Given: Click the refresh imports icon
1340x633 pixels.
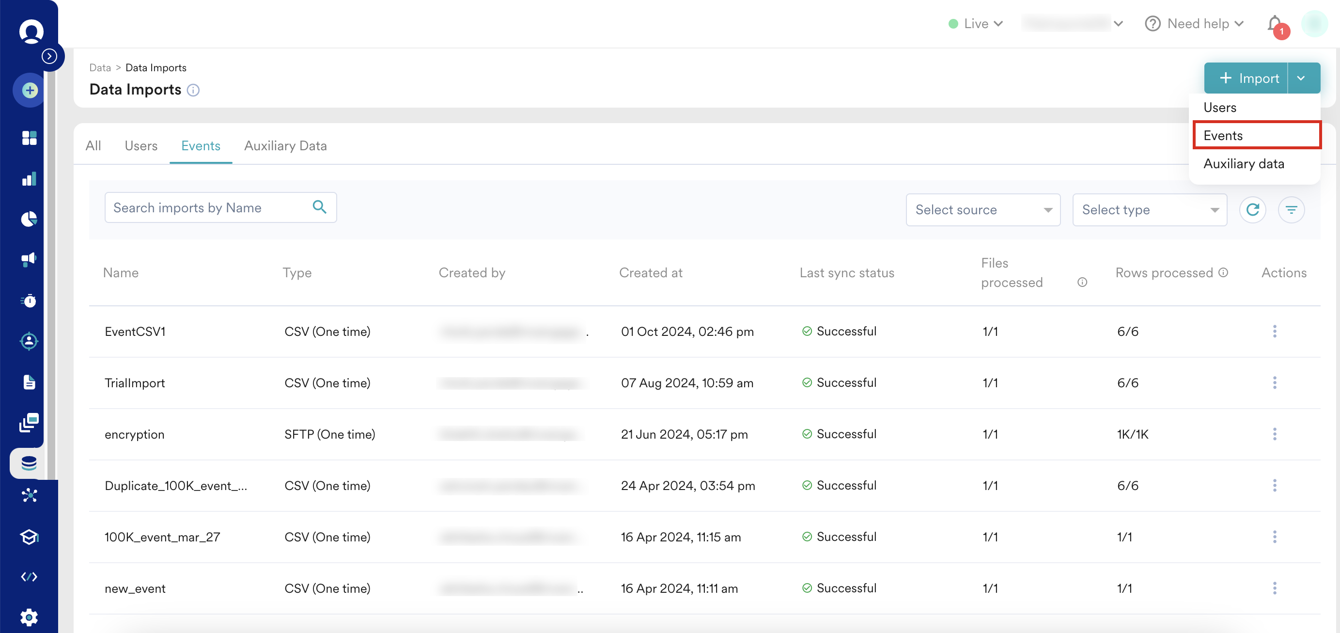Looking at the screenshot, I should [1252, 210].
